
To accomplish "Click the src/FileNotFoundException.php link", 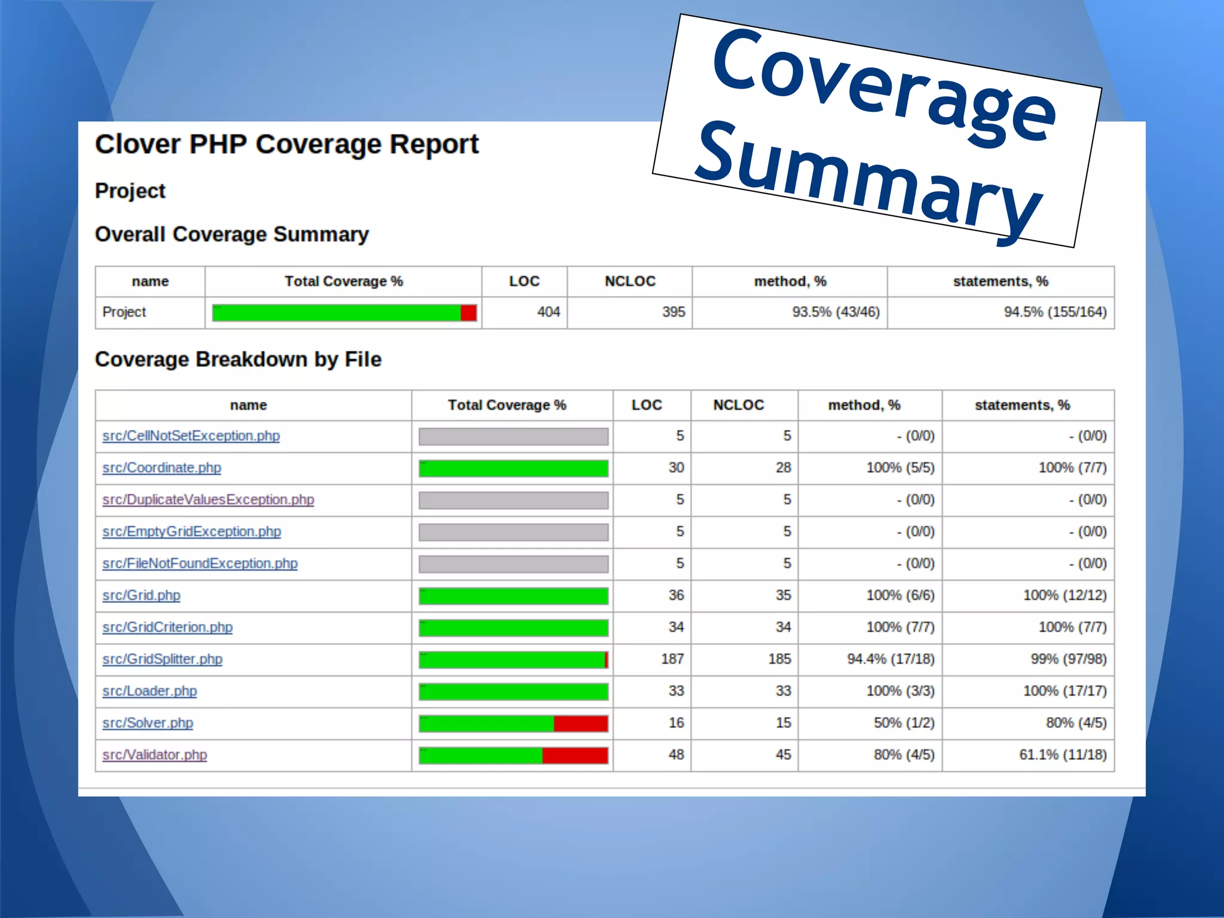I will (x=200, y=563).
